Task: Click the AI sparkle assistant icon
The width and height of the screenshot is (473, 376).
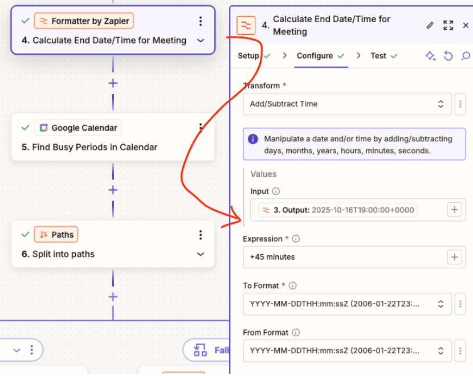Action: coord(431,56)
